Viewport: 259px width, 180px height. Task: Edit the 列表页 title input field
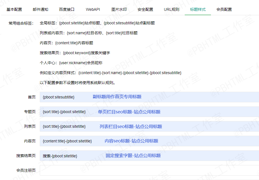[x=149, y=126]
